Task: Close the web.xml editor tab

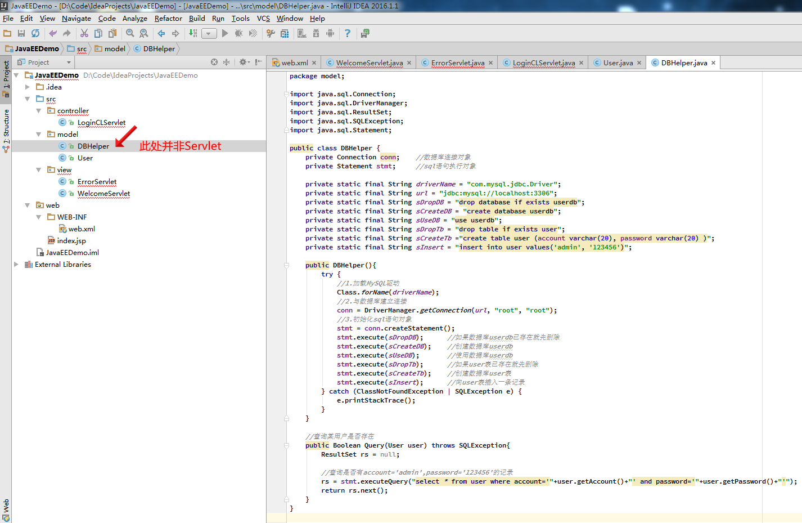Action: [x=314, y=63]
